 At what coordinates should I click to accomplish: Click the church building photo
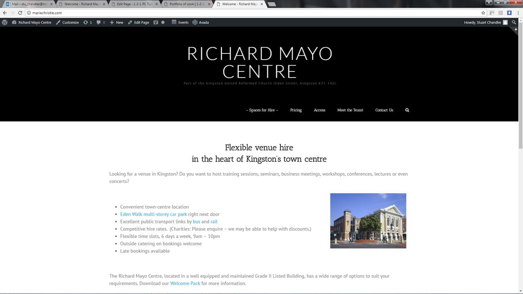pyautogui.click(x=368, y=220)
